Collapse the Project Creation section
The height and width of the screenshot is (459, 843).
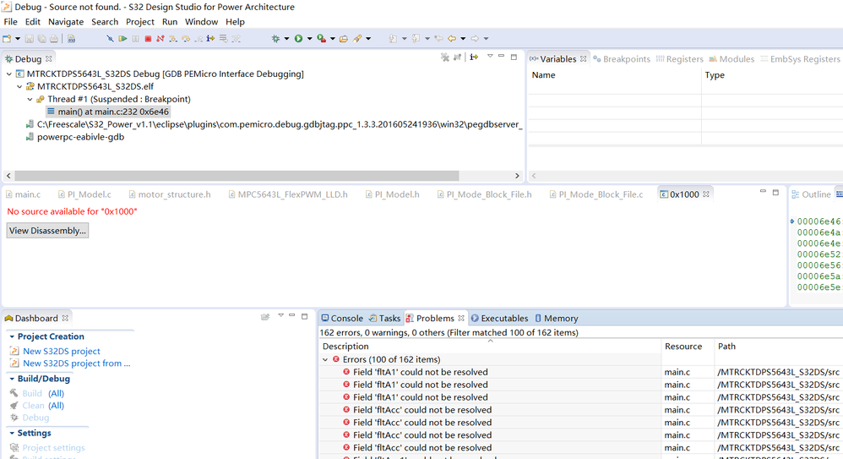12,336
